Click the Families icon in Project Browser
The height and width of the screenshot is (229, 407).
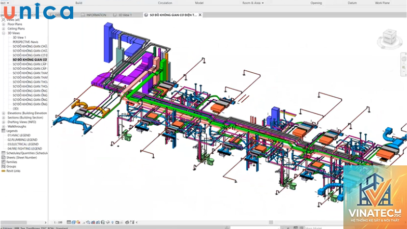click(4, 162)
